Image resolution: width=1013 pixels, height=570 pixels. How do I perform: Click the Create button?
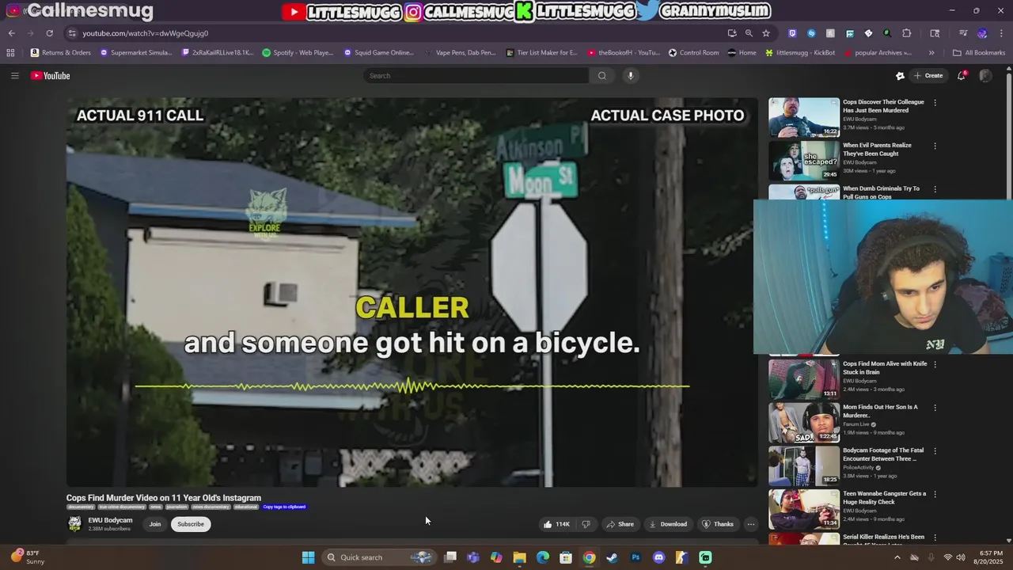tap(928, 75)
